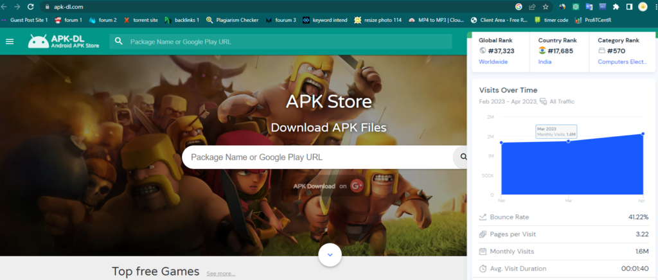This screenshot has width=658, height=280.
Task: Click the 00:01:40 visit duration value
Action: tap(635, 268)
